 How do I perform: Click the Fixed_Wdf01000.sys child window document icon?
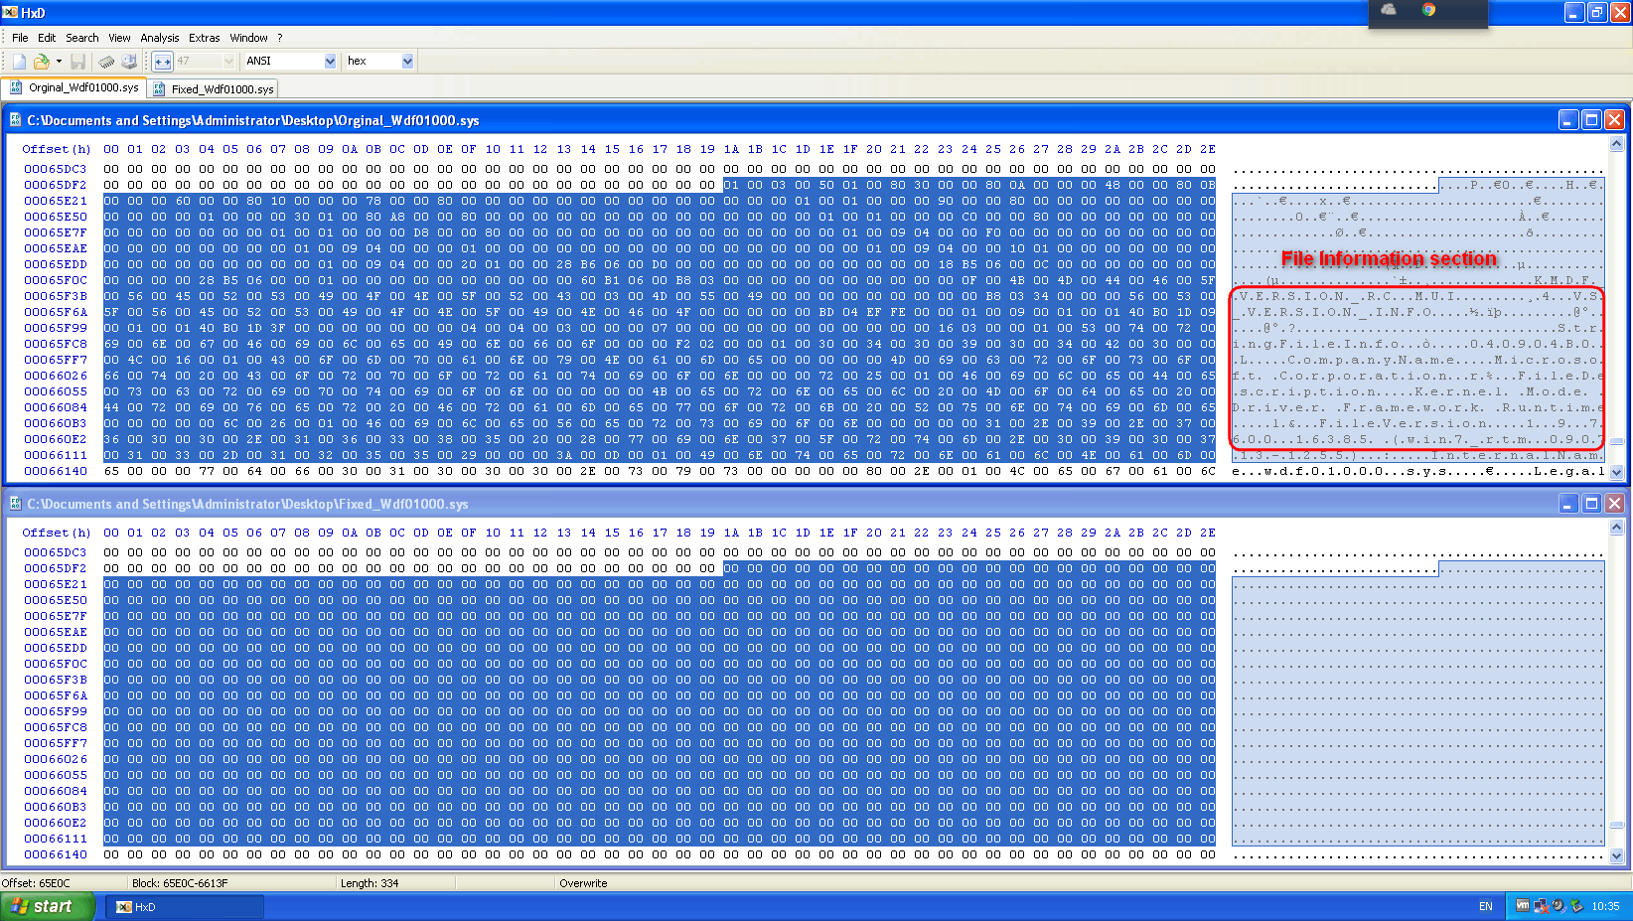15,504
